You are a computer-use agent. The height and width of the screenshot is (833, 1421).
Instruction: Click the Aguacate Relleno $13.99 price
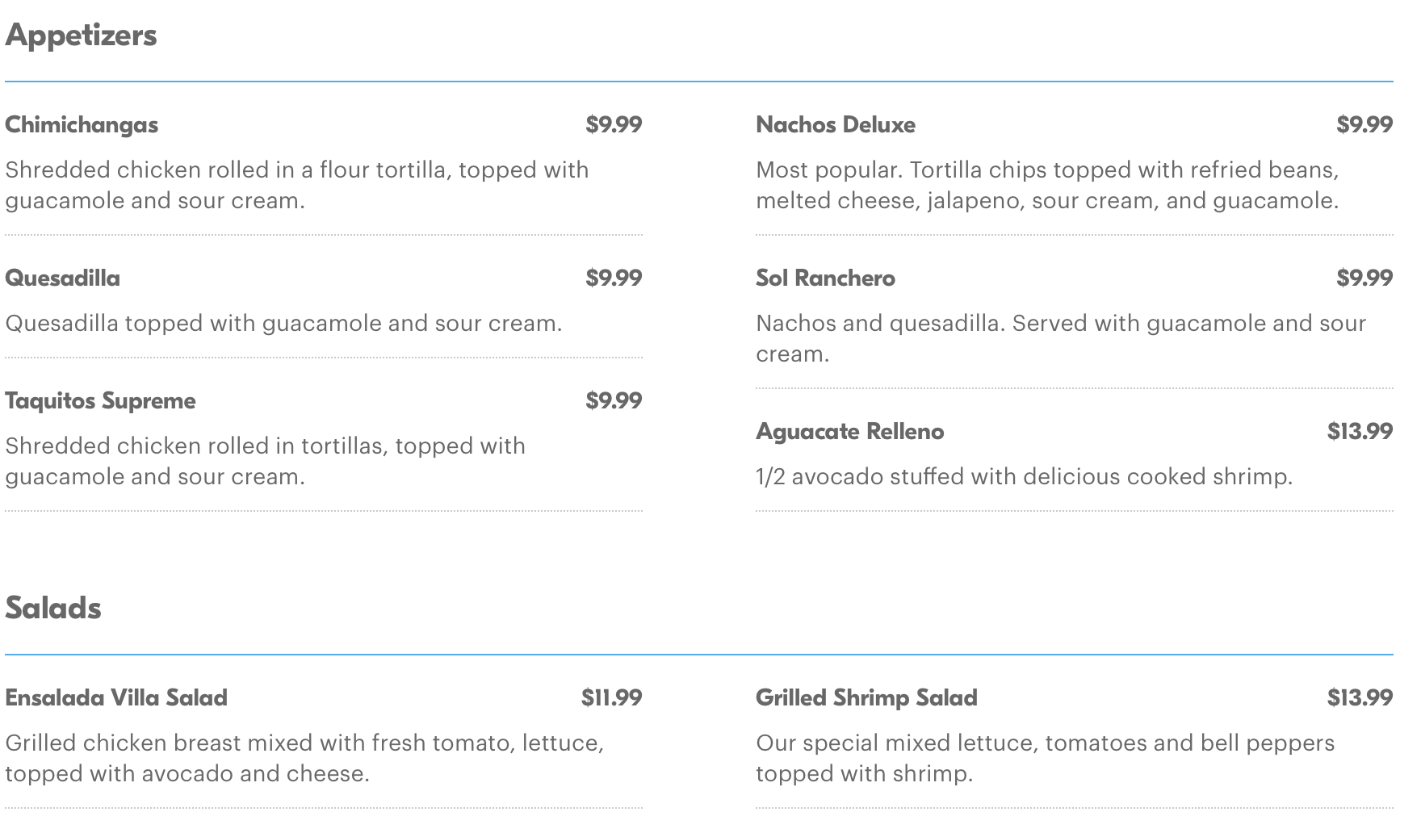[1360, 432]
